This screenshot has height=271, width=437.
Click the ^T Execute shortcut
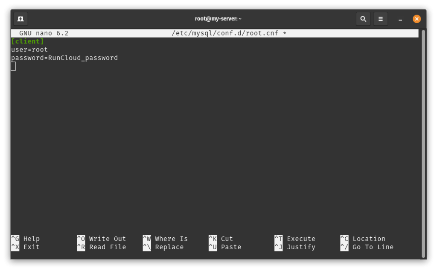click(x=295, y=239)
